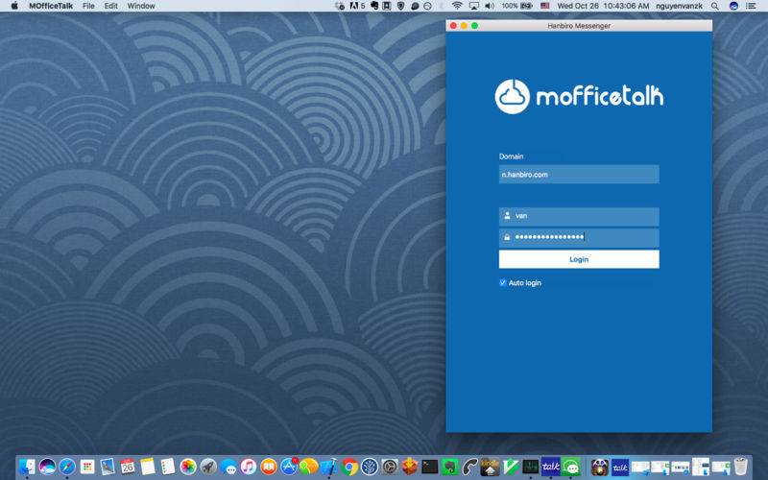This screenshot has width=768, height=480.
Task: Uncheck the Auto login checkbox
Action: pyautogui.click(x=502, y=282)
